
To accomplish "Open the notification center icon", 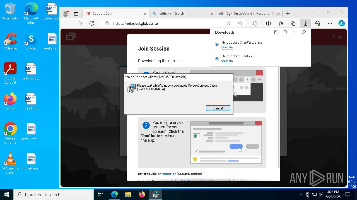I will pos(348,194).
